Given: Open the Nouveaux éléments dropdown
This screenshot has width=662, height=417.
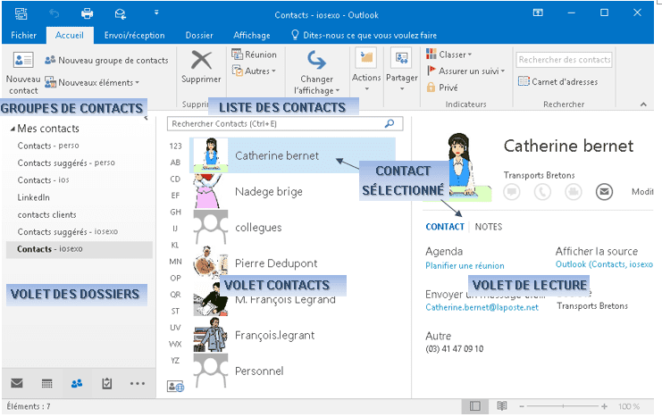Looking at the screenshot, I should point(92,82).
